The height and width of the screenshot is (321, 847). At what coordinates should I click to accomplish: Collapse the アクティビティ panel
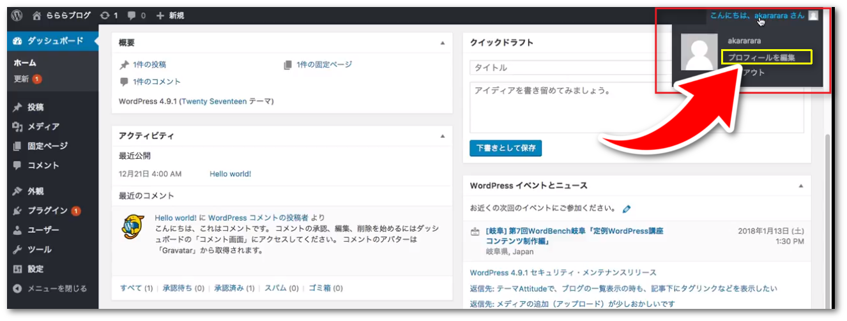pyautogui.click(x=442, y=137)
